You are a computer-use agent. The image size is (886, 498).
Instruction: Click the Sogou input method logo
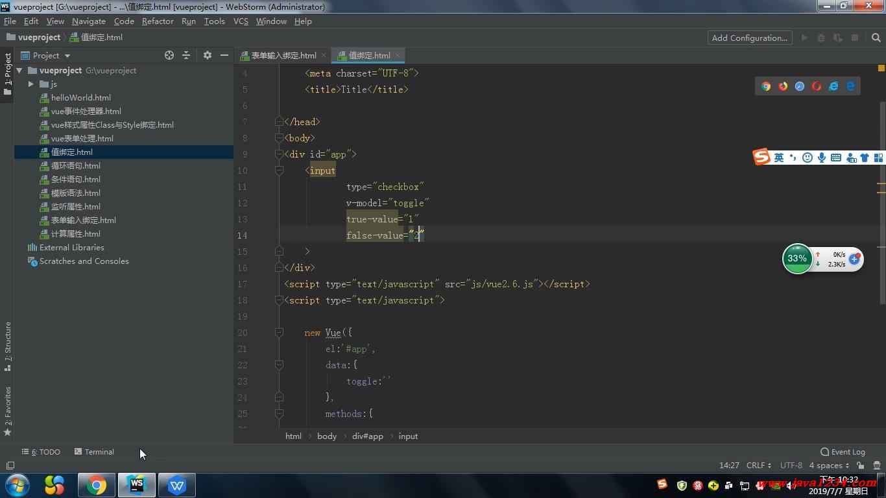pyautogui.click(x=761, y=157)
